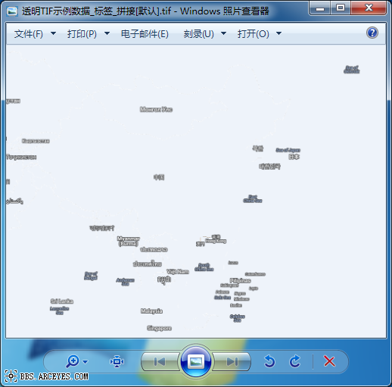This screenshot has width=392, height=387.
Task: Delete the photo with red X
Action: point(329,361)
